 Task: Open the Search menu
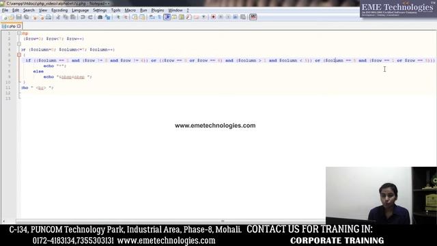tap(29, 10)
